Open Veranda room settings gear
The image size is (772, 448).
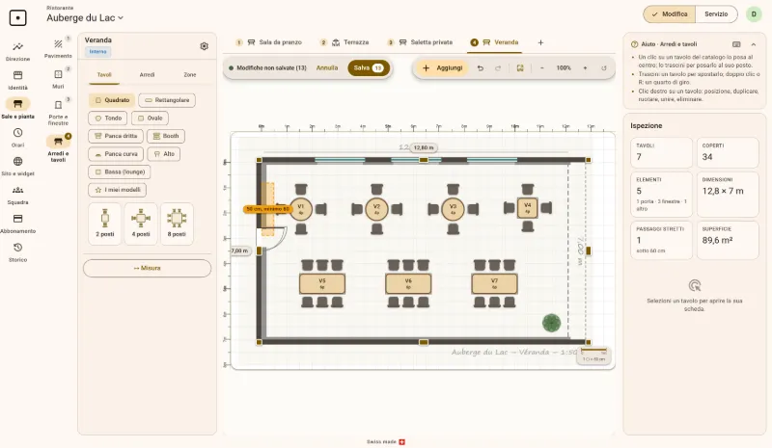[204, 46]
